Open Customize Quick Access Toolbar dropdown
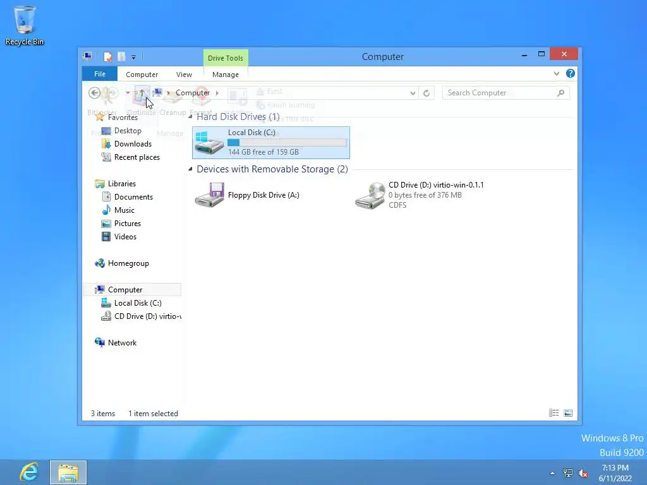647x485 pixels. pyautogui.click(x=133, y=57)
